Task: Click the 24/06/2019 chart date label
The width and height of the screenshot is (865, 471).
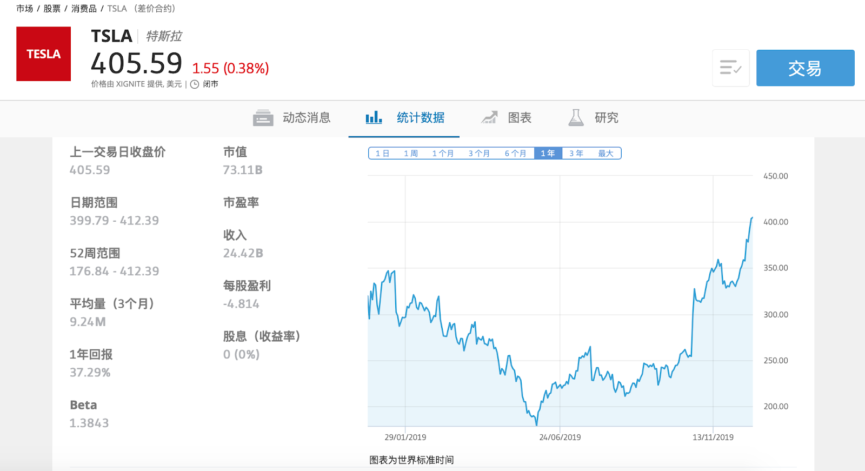Action: coord(560,437)
